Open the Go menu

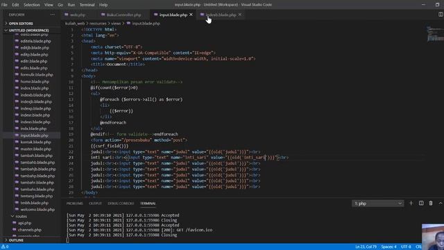tap(60, 5)
